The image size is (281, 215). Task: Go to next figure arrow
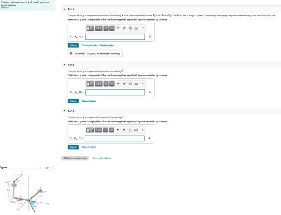(x=53, y=168)
